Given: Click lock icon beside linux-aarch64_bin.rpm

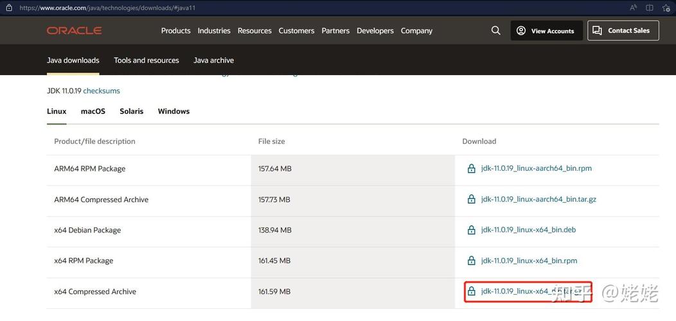Looking at the screenshot, I should tap(471, 168).
